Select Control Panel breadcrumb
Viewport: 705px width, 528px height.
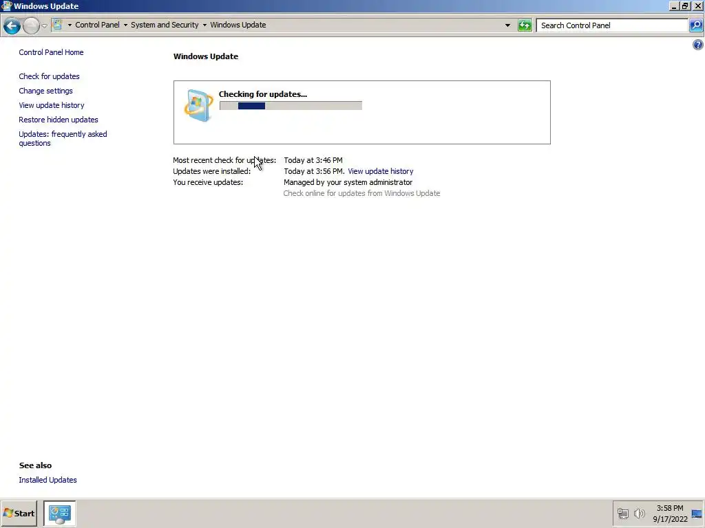[x=97, y=25]
